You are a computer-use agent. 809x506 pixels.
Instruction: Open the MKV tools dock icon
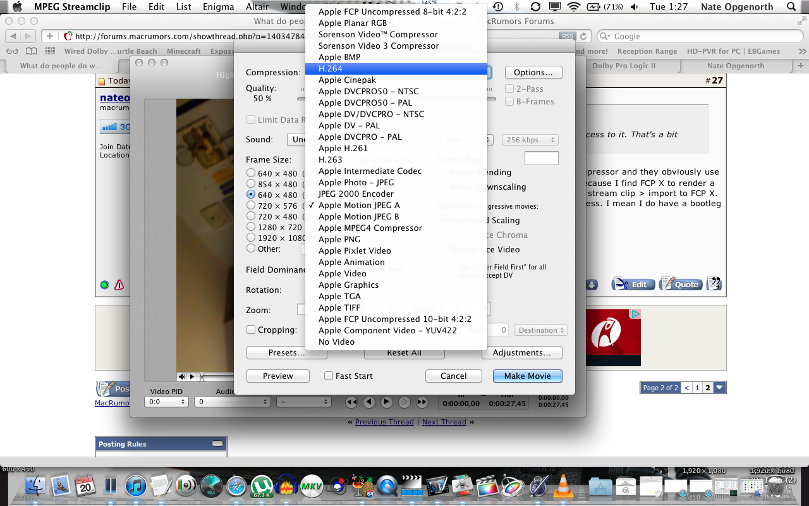coord(312,486)
